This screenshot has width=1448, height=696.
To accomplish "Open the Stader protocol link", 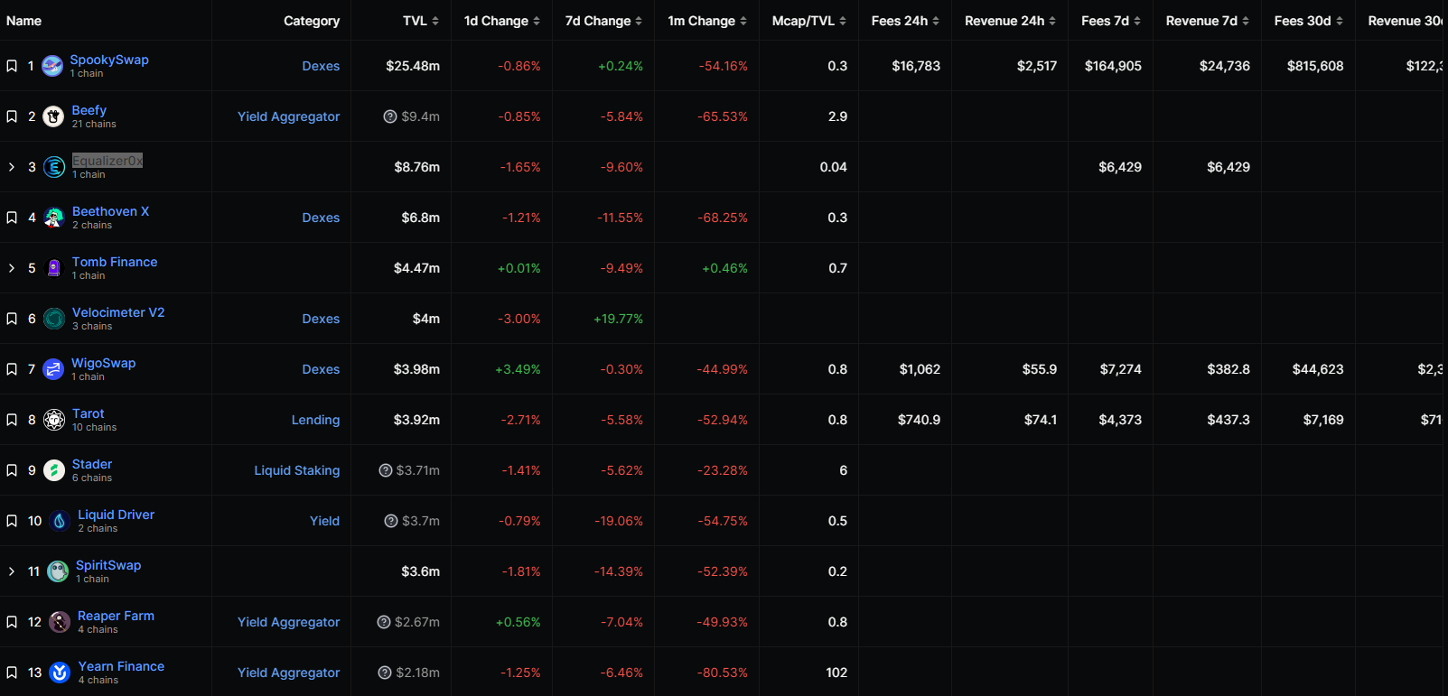I will [x=92, y=464].
